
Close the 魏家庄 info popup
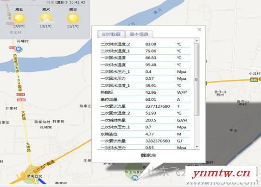[x=199, y=30]
